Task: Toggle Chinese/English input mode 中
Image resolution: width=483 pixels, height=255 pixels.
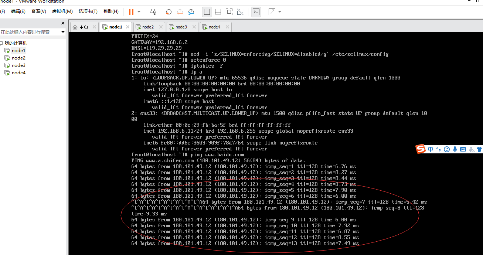Action: point(431,149)
